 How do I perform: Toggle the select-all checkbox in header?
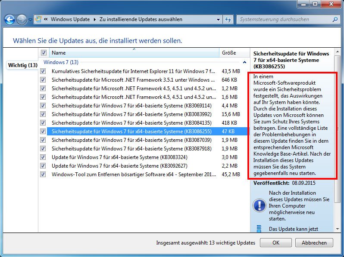pos(44,52)
